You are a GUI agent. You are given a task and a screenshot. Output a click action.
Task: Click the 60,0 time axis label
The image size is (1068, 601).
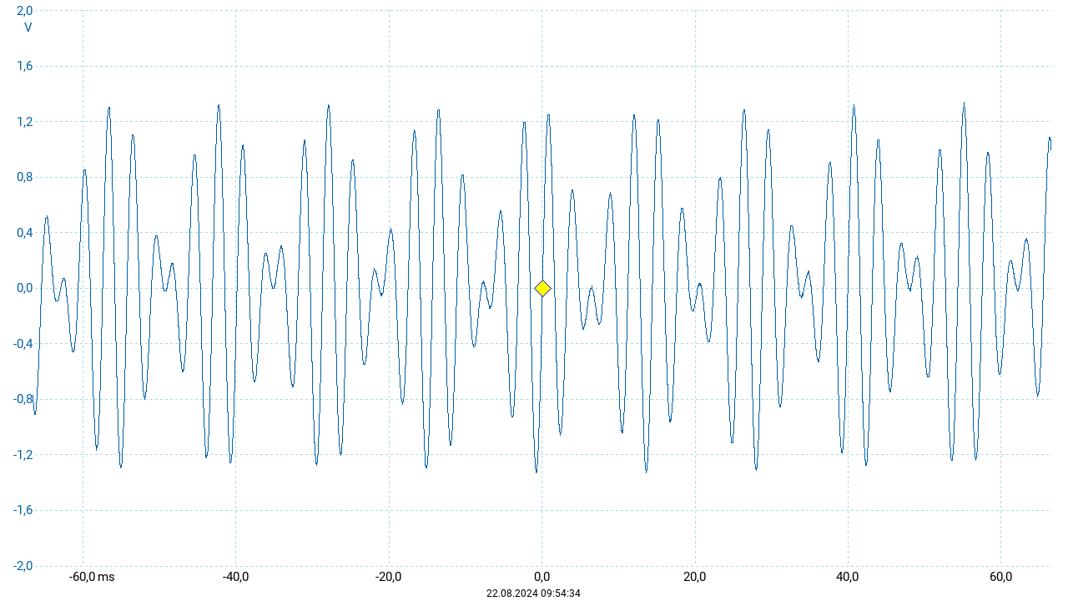[1001, 577]
